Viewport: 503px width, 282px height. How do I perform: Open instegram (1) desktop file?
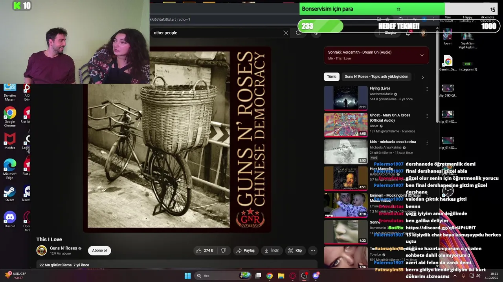click(x=468, y=66)
